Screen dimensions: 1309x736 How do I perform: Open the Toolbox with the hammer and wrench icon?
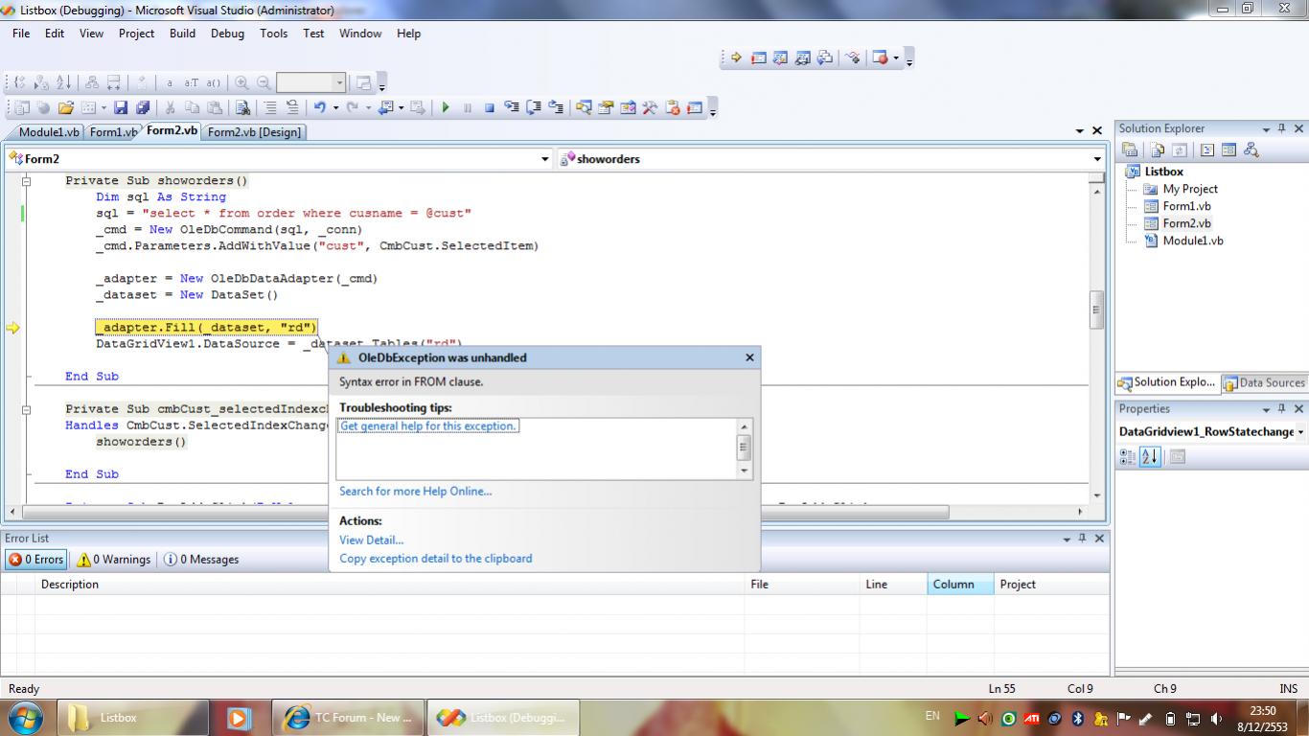point(650,107)
